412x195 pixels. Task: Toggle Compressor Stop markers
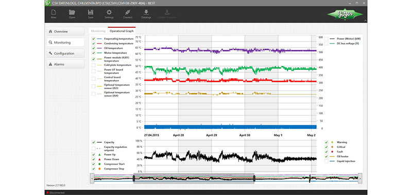click(x=93, y=169)
